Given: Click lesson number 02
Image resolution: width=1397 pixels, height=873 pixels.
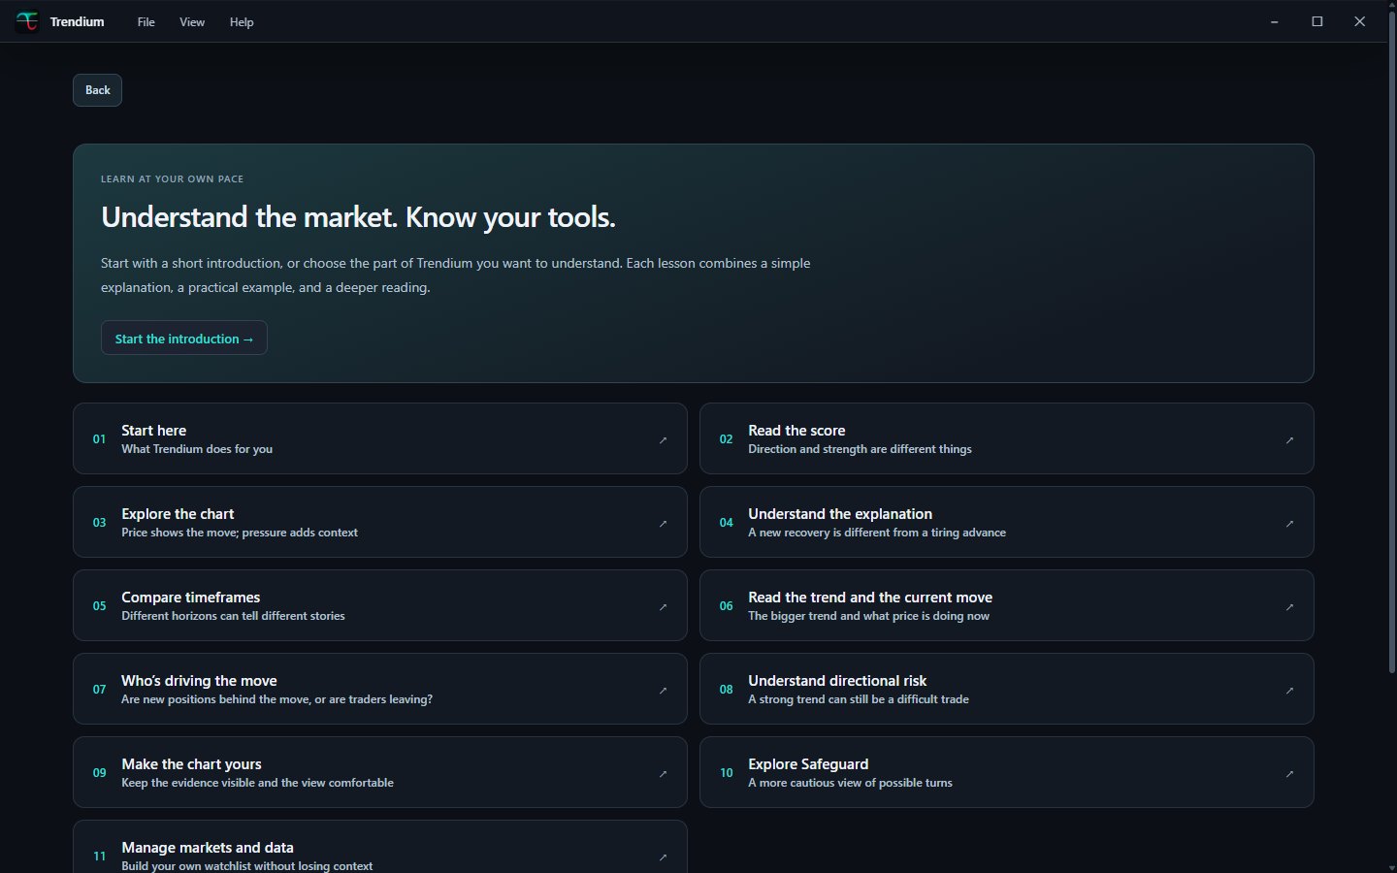Looking at the screenshot, I should pos(726,439).
